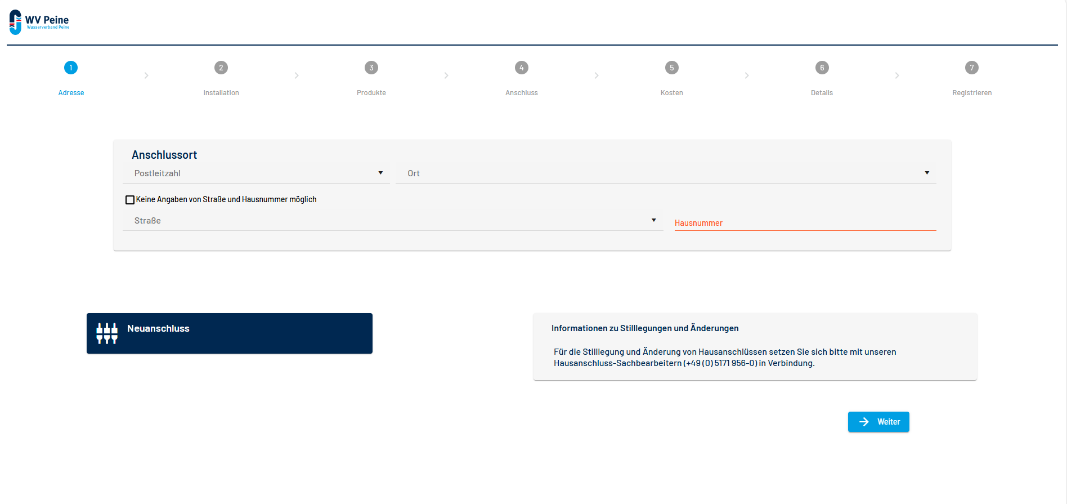
Task: Select step 5 Kosten circle
Action: (x=672, y=68)
